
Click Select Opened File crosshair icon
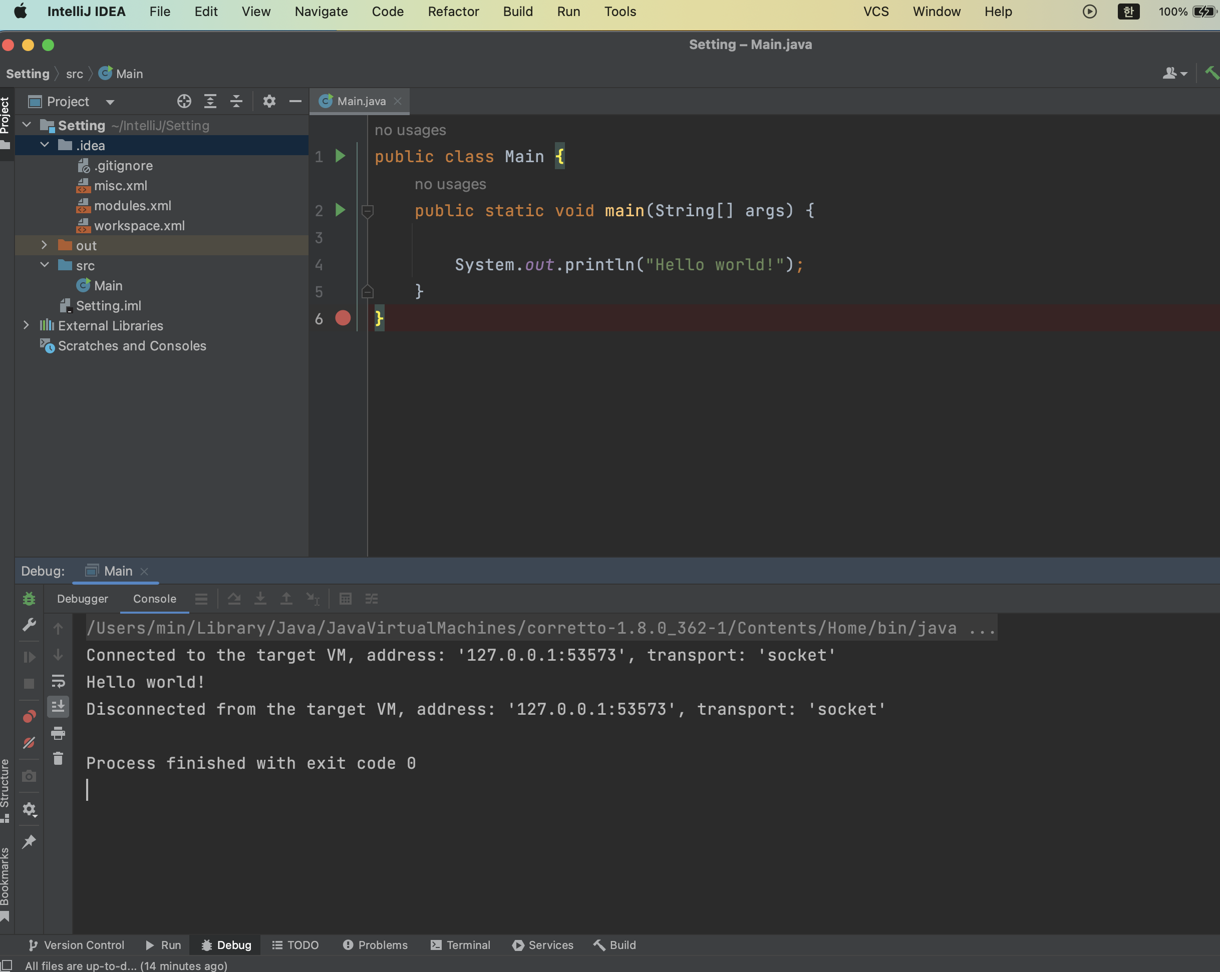pos(184,101)
